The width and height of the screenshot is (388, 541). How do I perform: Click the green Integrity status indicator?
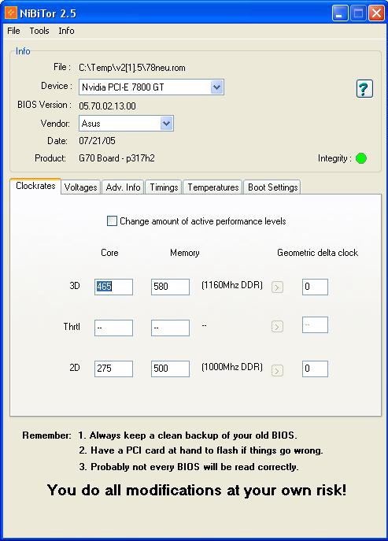coord(361,158)
